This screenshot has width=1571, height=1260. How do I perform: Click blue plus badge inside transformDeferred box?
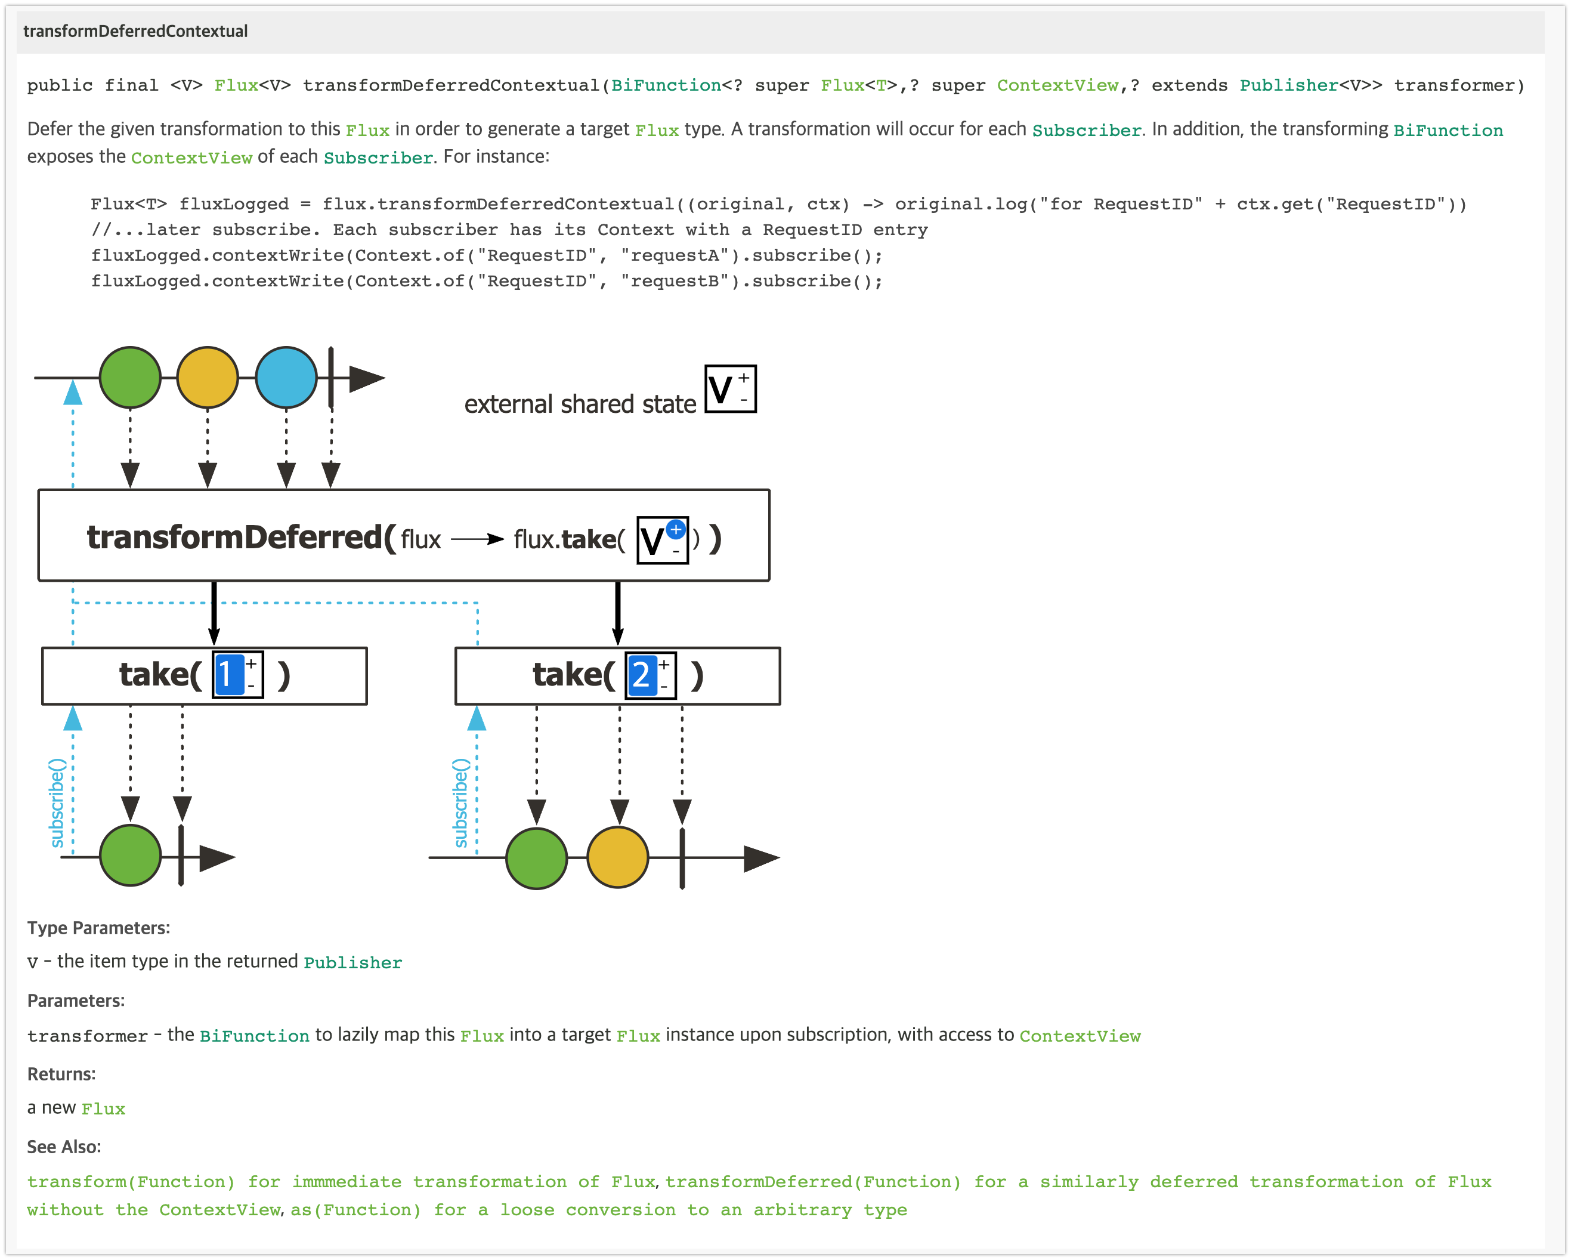pyautogui.click(x=676, y=529)
